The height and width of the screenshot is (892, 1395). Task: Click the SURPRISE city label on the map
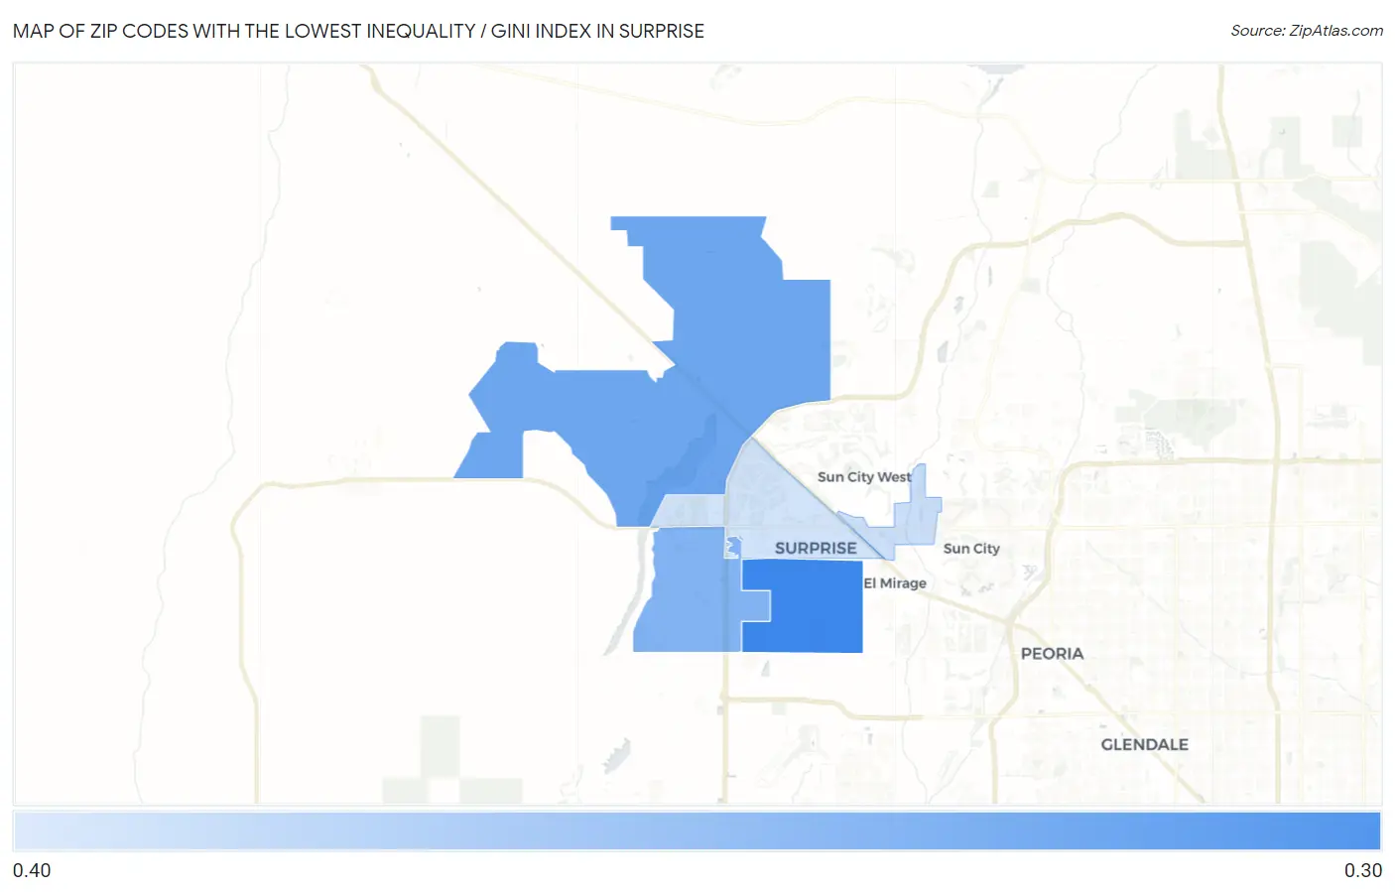pyautogui.click(x=816, y=548)
